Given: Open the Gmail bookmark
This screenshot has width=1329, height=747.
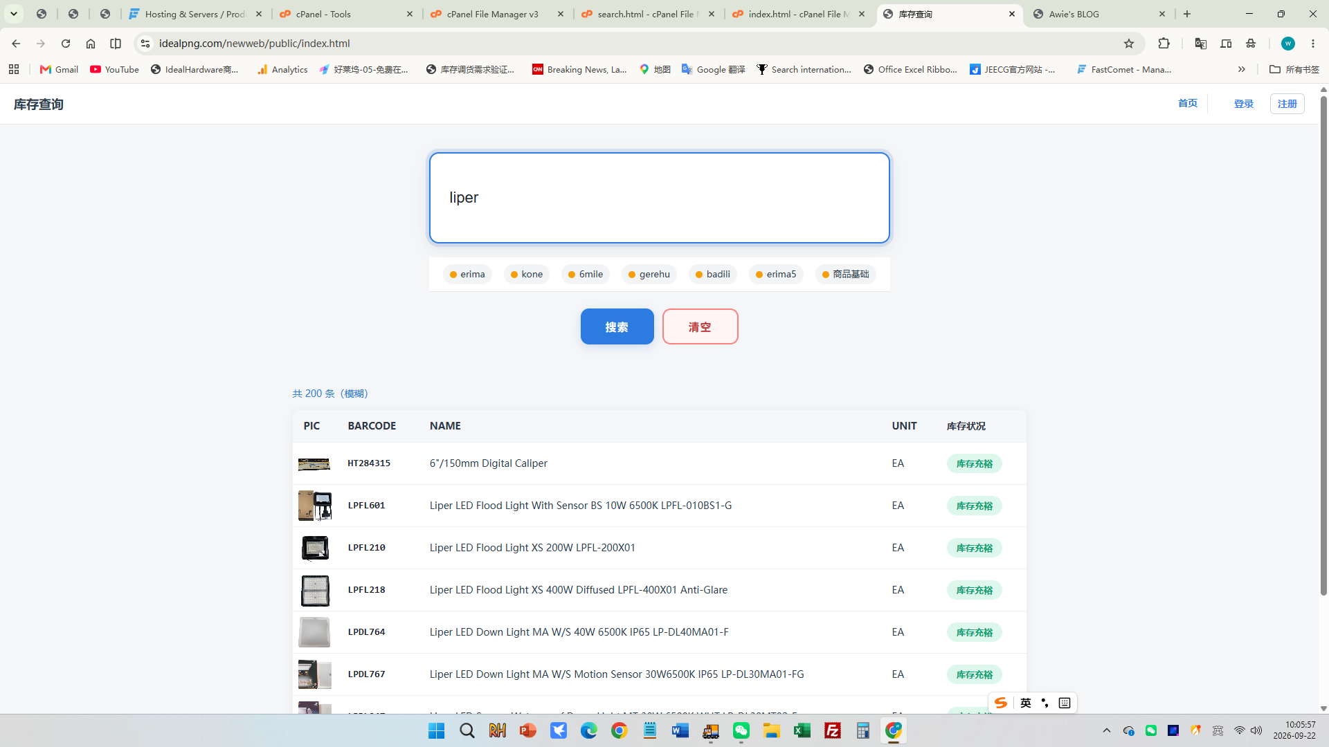Looking at the screenshot, I should 59,69.
